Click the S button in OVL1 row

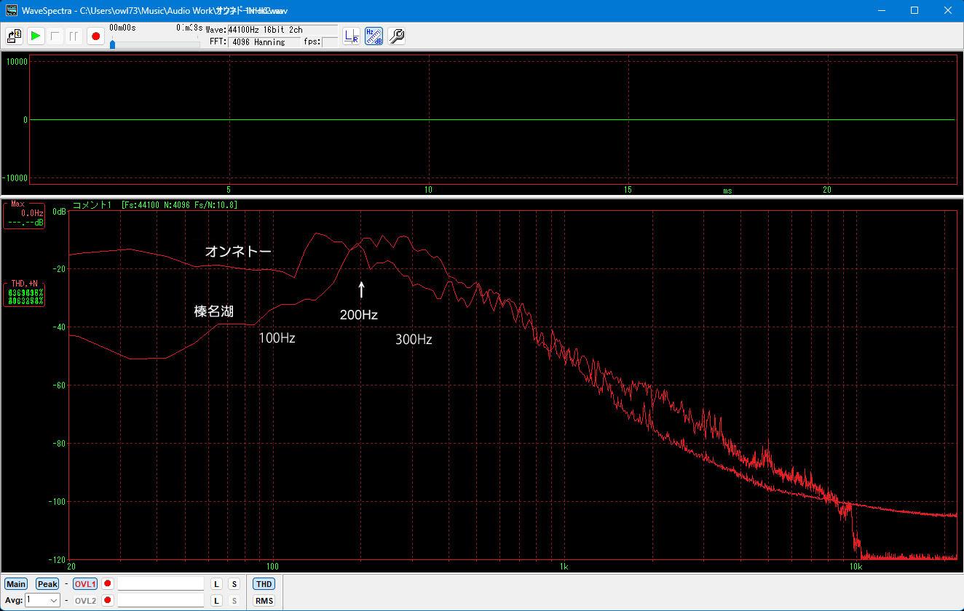[x=234, y=584]
